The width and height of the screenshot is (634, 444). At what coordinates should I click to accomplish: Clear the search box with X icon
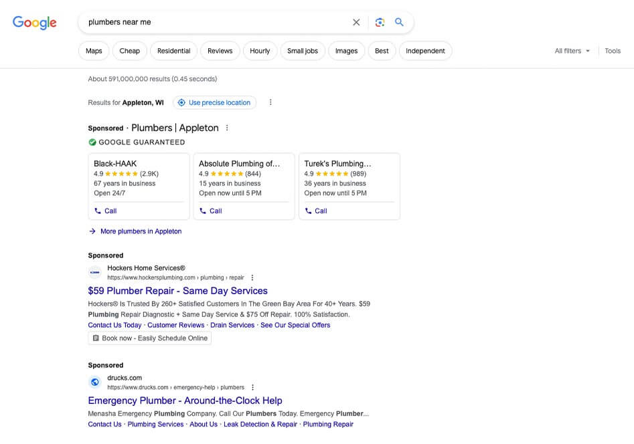pos(356,22)
